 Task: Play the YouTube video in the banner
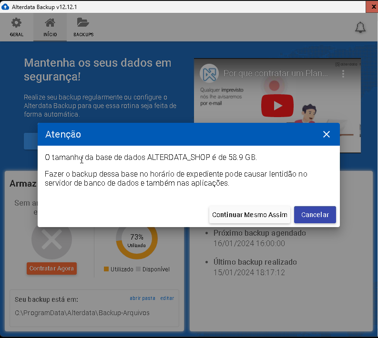click(277, 106)
